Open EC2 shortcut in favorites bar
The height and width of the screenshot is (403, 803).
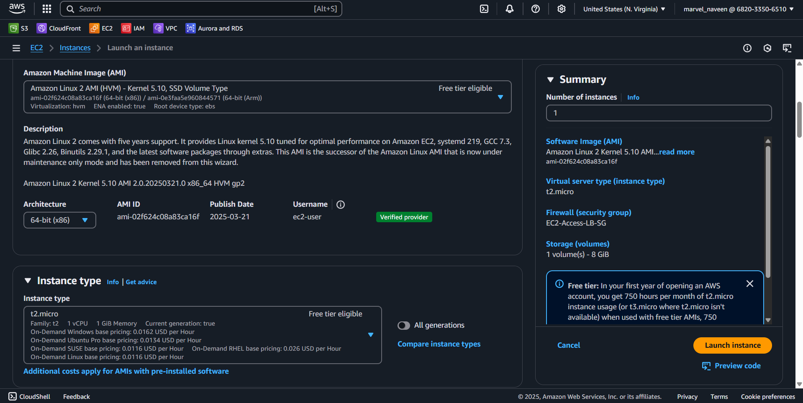coord(101,28)
